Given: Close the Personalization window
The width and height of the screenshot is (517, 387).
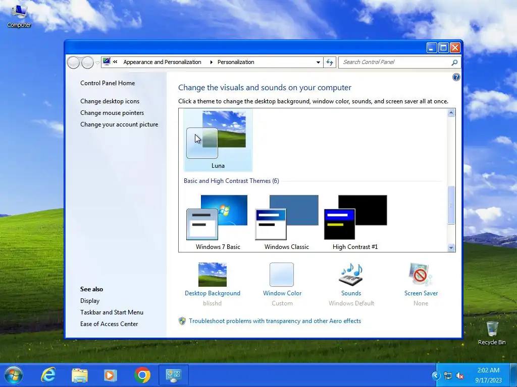Looking at the screenshot, I should pyautogui.click(x=455, y=48).
